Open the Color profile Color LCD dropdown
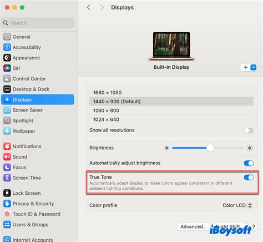 pyautogui.click(x=237, y=205)
